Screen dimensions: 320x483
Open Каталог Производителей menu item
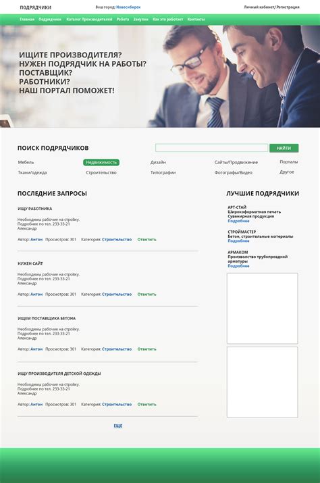pyautogui.click(x=89, y=19)
